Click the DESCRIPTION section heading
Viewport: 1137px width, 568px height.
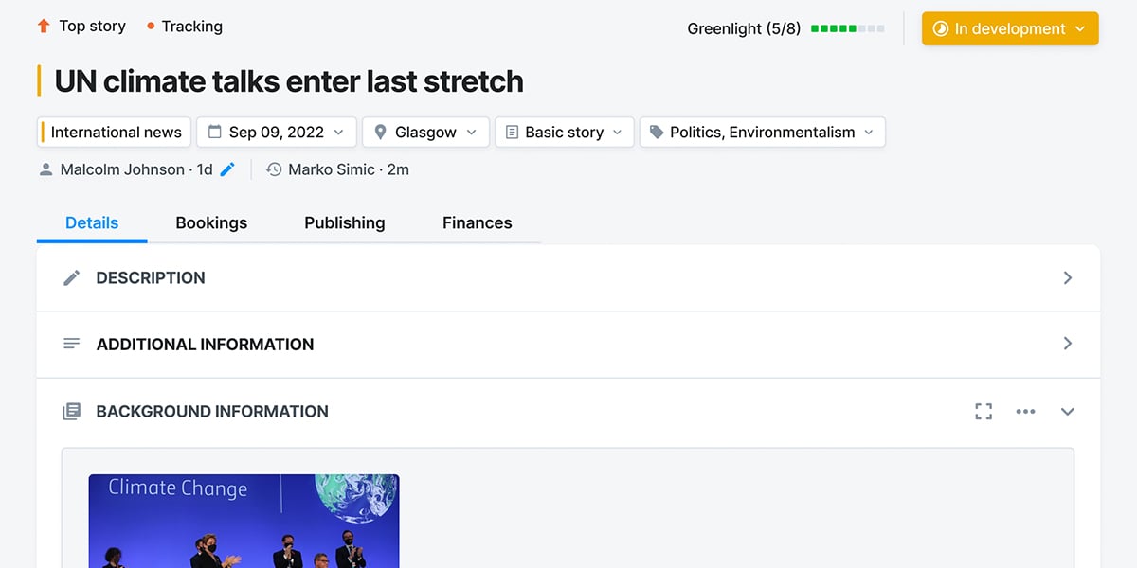pyautogui.click(x=151, y=277)
